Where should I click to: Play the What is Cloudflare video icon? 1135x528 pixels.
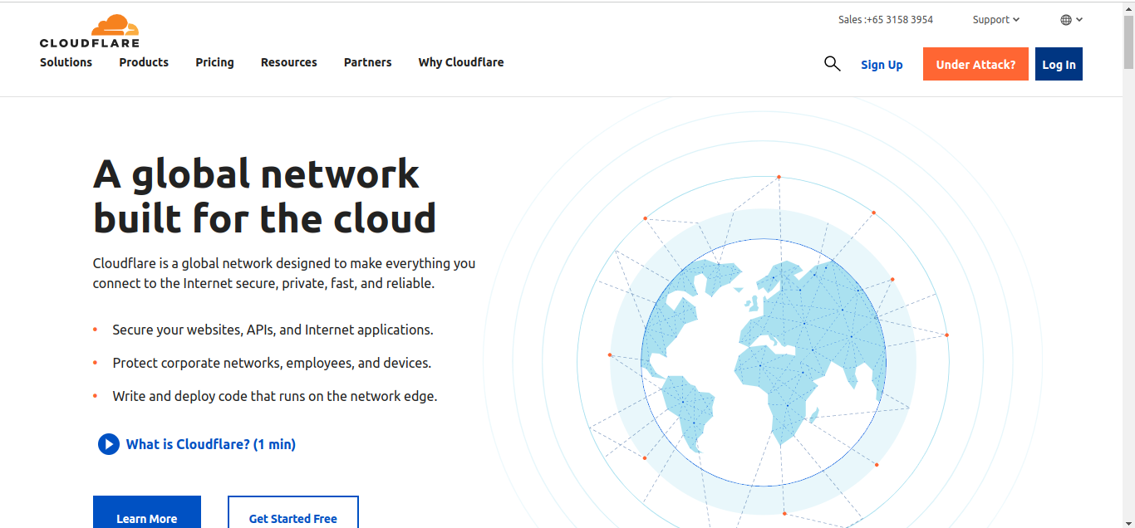[x=109, y=444]
